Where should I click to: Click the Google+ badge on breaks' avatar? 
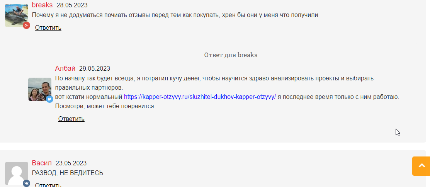(x=26, y=25)
